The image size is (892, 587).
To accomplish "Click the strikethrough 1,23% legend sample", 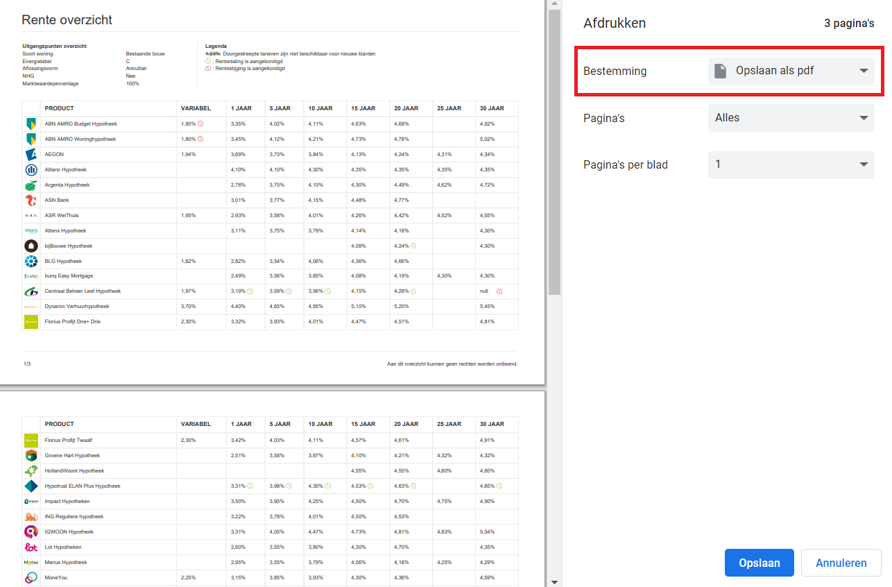I will (212, 53).
